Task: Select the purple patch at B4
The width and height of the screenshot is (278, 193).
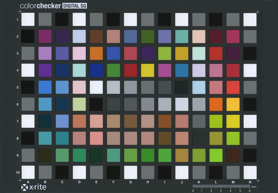Action: coord(45,70)
